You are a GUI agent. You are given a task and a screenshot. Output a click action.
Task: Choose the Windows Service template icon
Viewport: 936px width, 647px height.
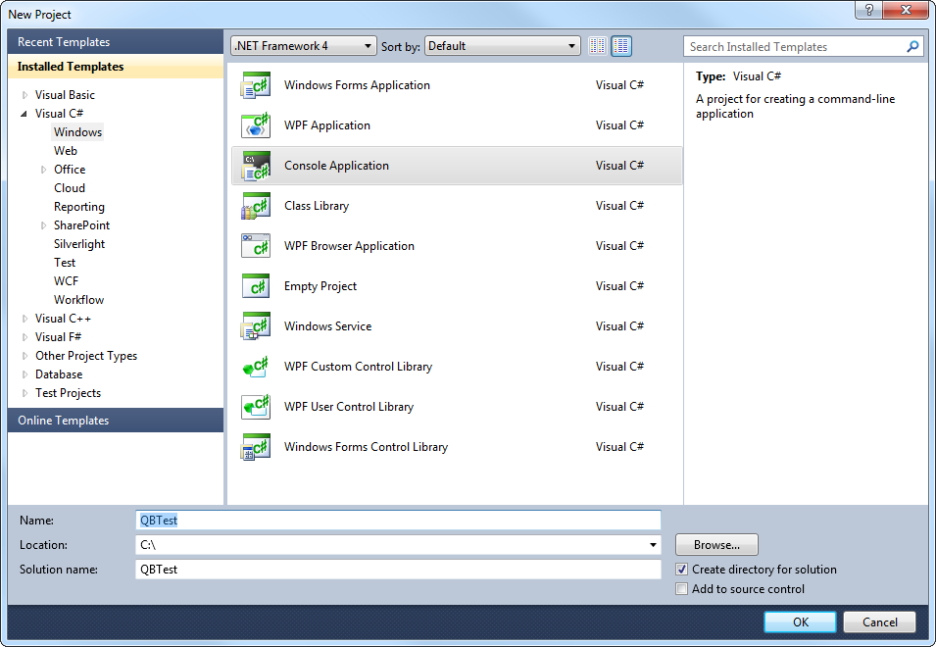(255, 327)
